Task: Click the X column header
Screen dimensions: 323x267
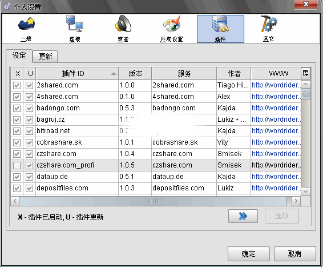Action: (x=17, y=73)
